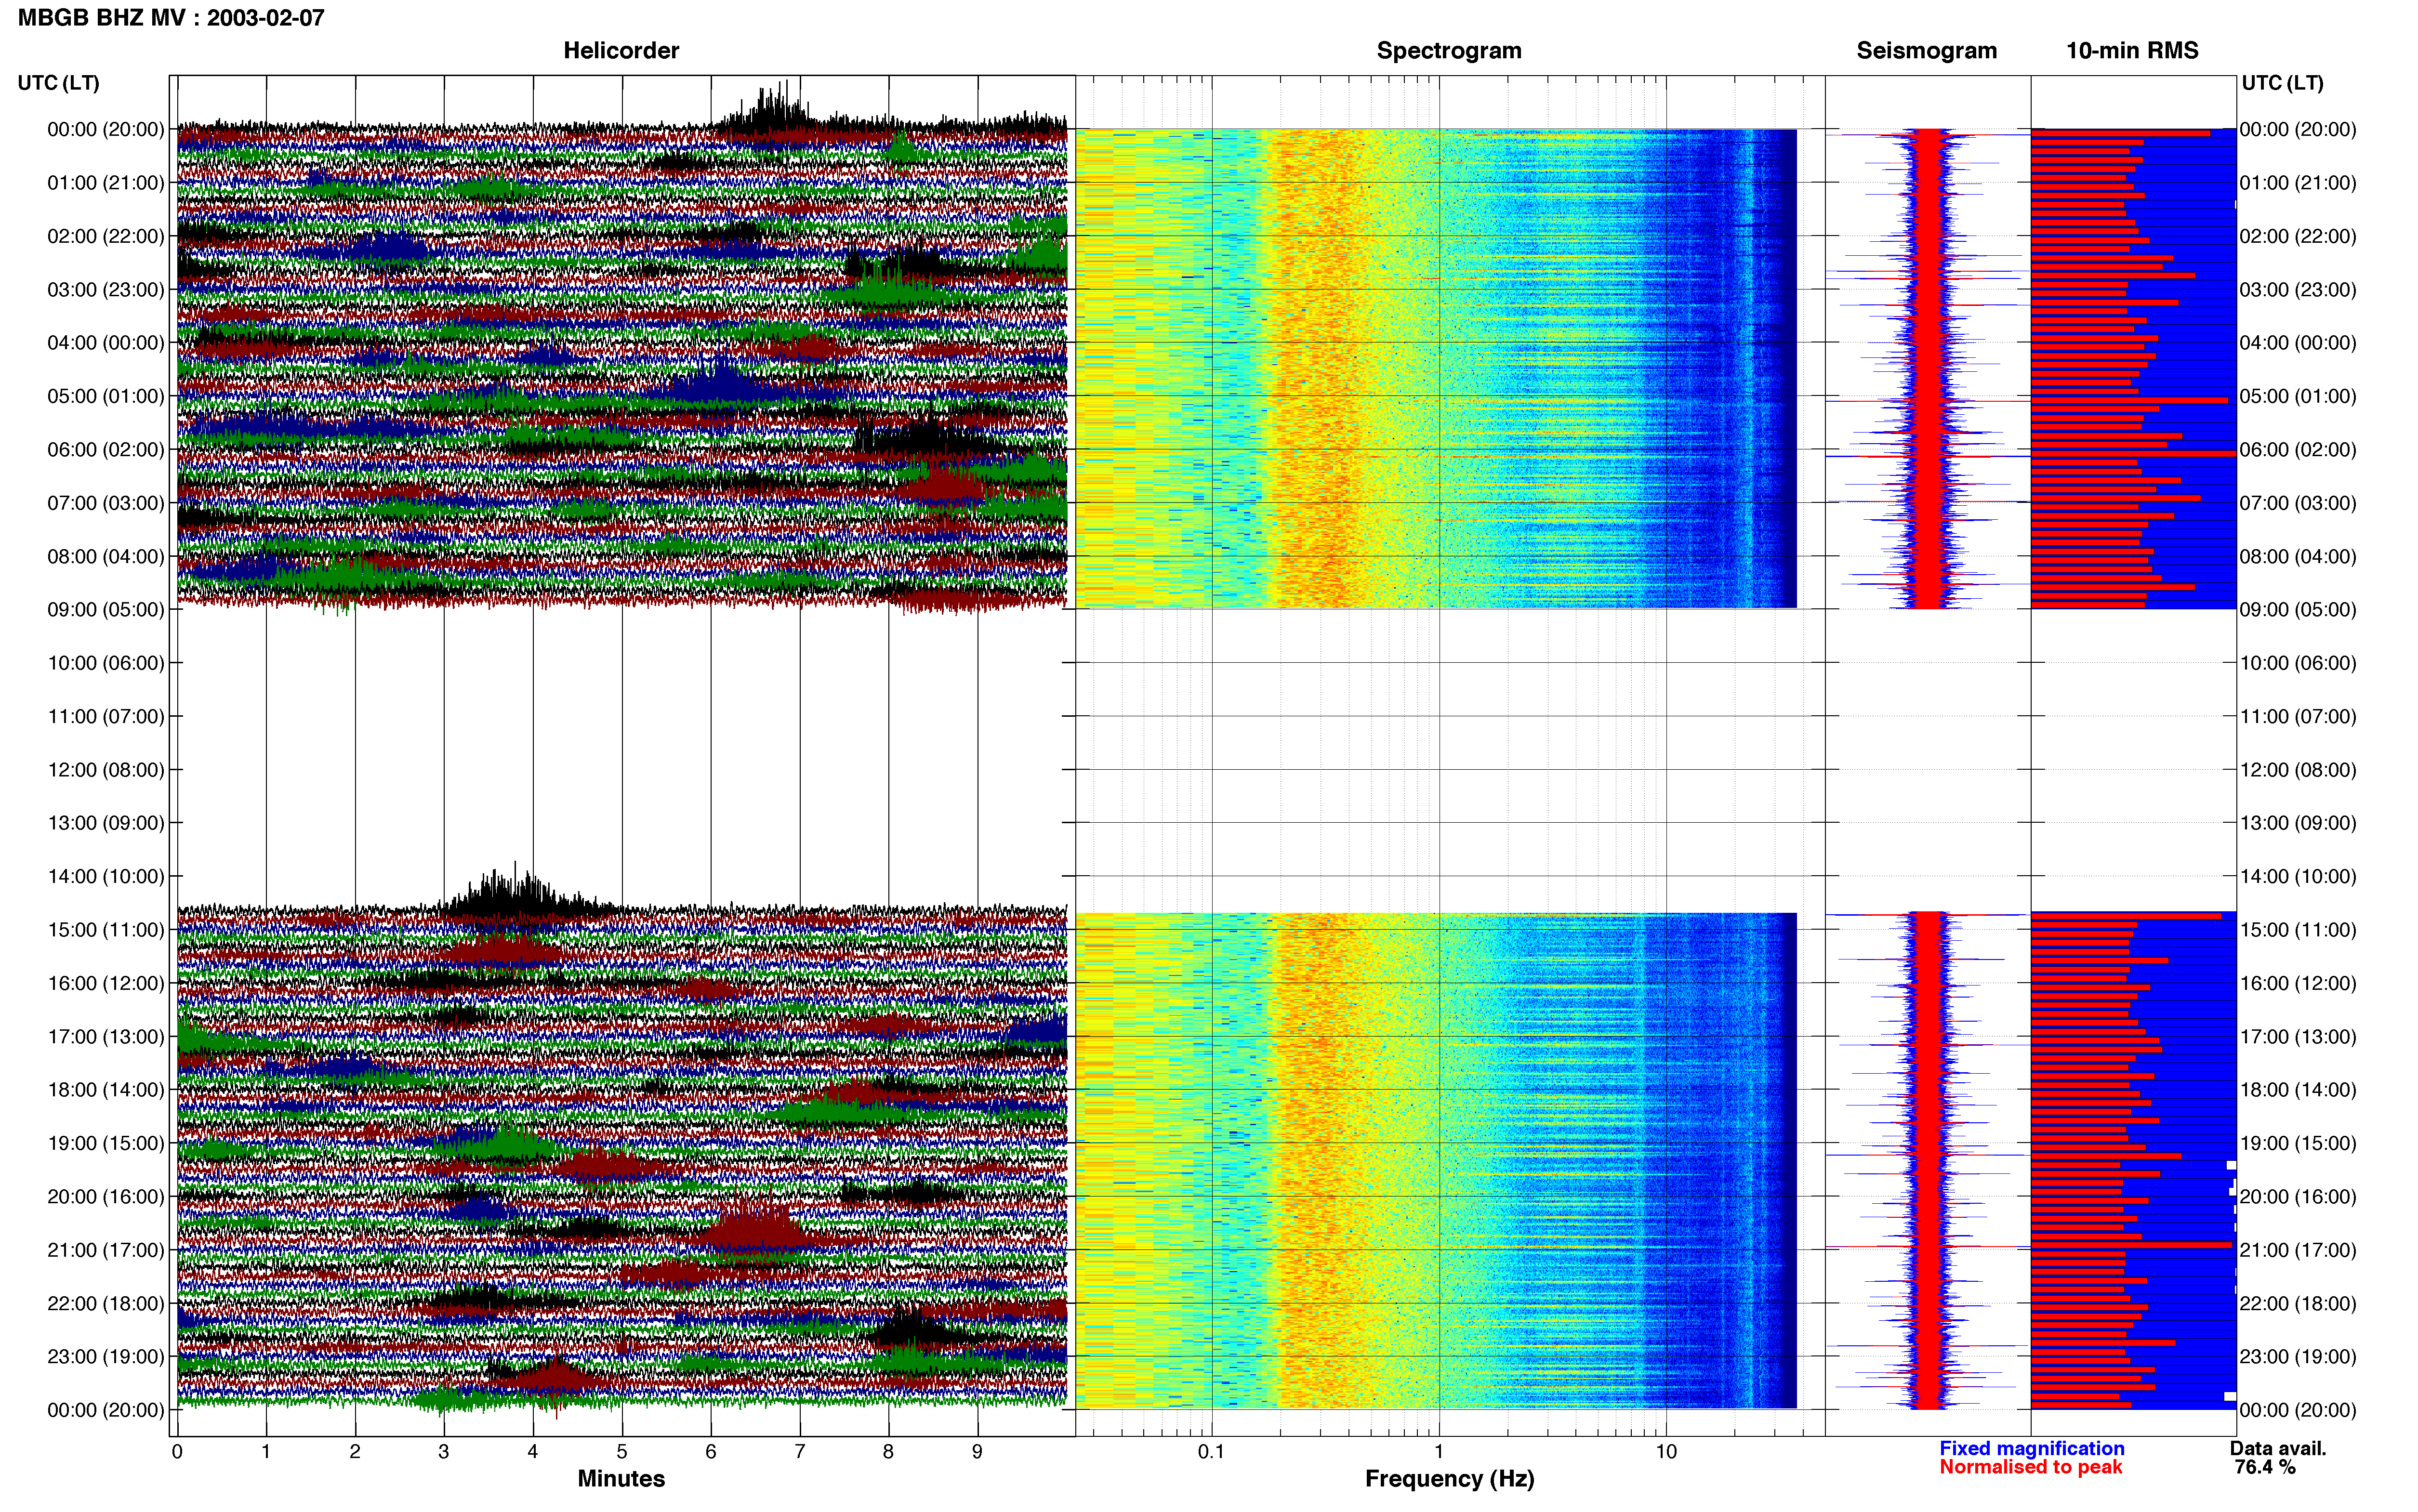Click the left '10:00 (06:00)' time label
This screenshot has height=1512, width=2418.
click(105, 662)
